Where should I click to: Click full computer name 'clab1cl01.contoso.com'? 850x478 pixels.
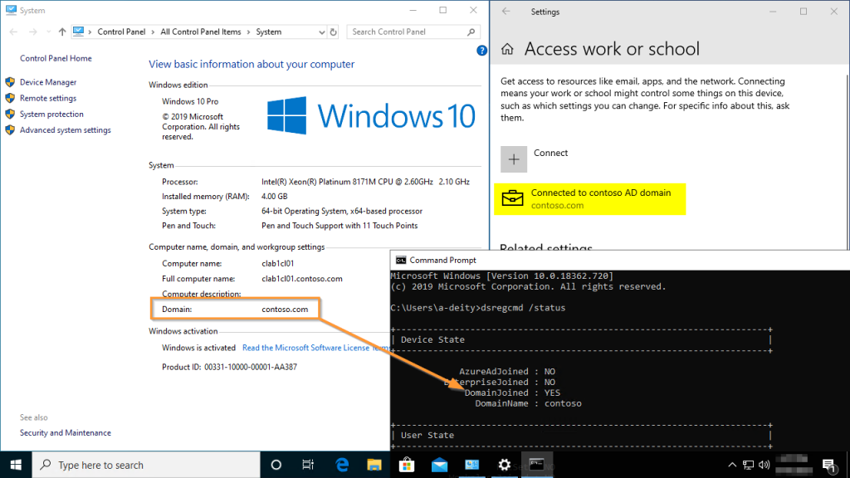click(302, 279)
